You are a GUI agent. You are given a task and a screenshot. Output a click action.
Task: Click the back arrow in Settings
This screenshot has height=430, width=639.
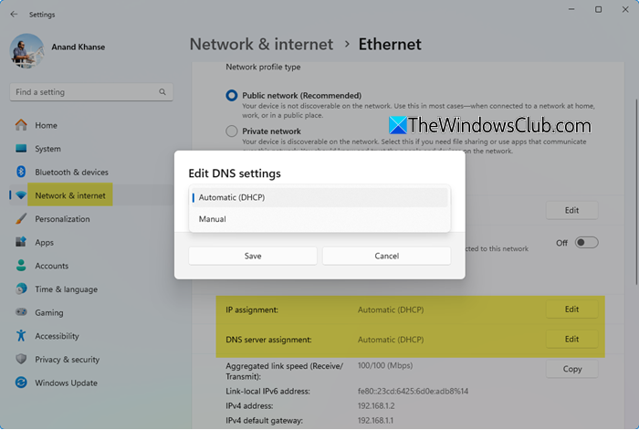click(13, 14)
